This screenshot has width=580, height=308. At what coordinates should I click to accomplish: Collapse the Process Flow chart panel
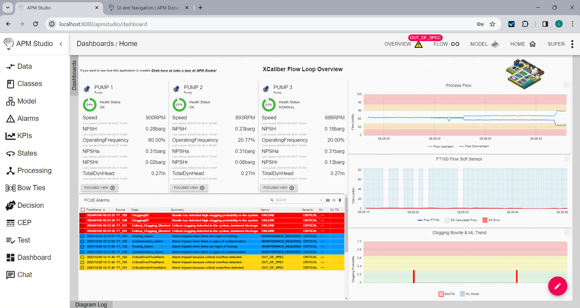(x=566, y=84)
